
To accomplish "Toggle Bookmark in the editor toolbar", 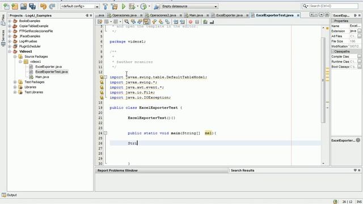I will pos(167,22).
